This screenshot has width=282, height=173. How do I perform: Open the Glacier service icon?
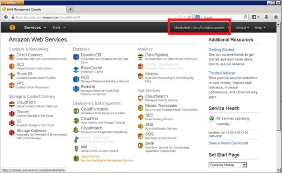[12, 114]
